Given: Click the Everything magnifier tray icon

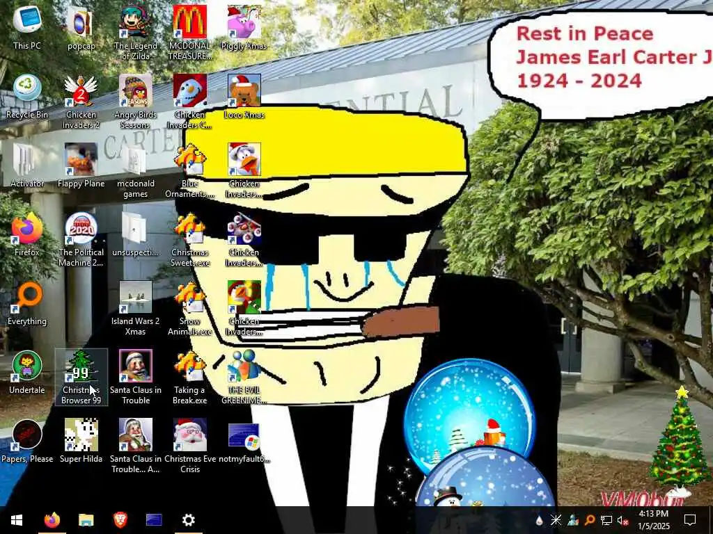Looking at the screenshot, I should pos(590,520).
